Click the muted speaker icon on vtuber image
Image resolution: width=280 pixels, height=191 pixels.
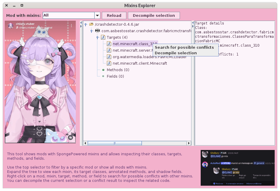pos(71,137)
